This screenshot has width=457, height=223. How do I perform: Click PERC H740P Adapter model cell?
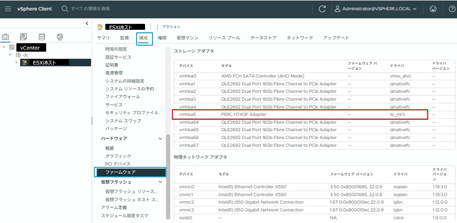pos(244,115)
